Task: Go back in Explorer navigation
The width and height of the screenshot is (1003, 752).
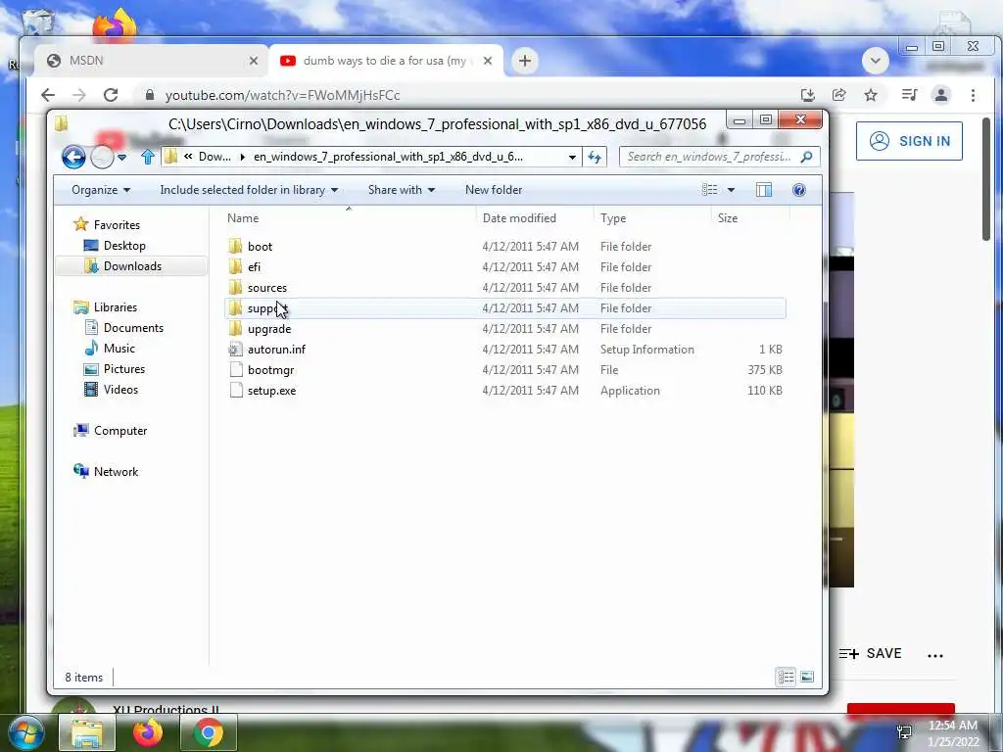Action: pos(73,157)
